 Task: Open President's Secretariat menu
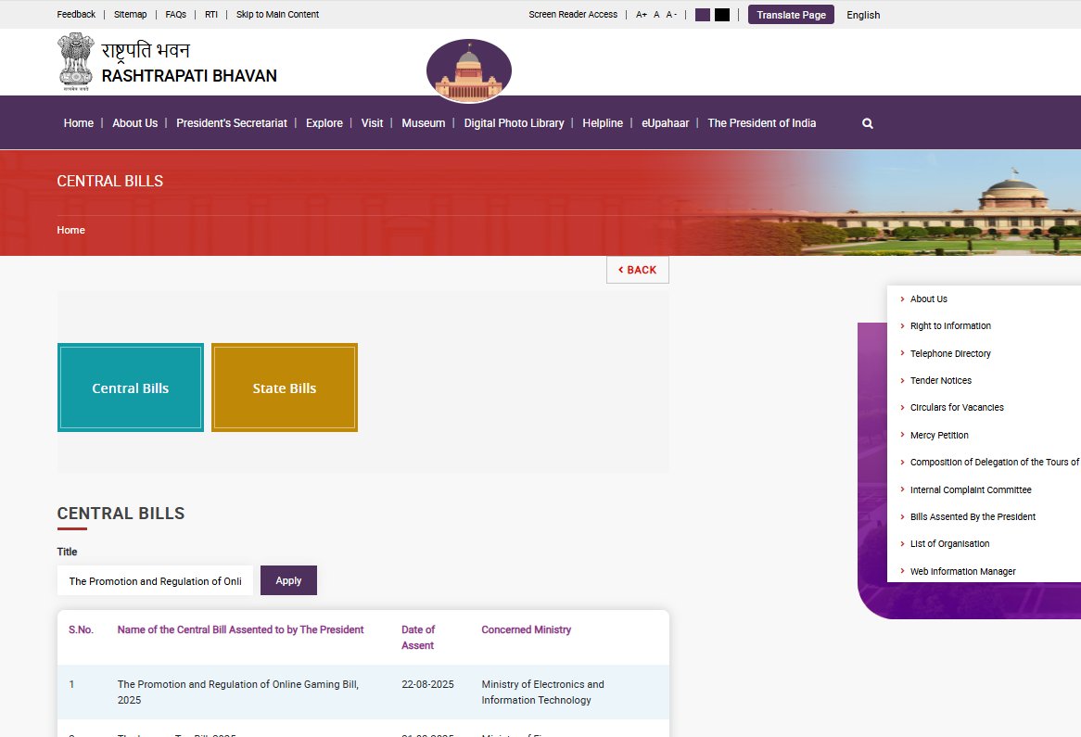pos(232,122)
